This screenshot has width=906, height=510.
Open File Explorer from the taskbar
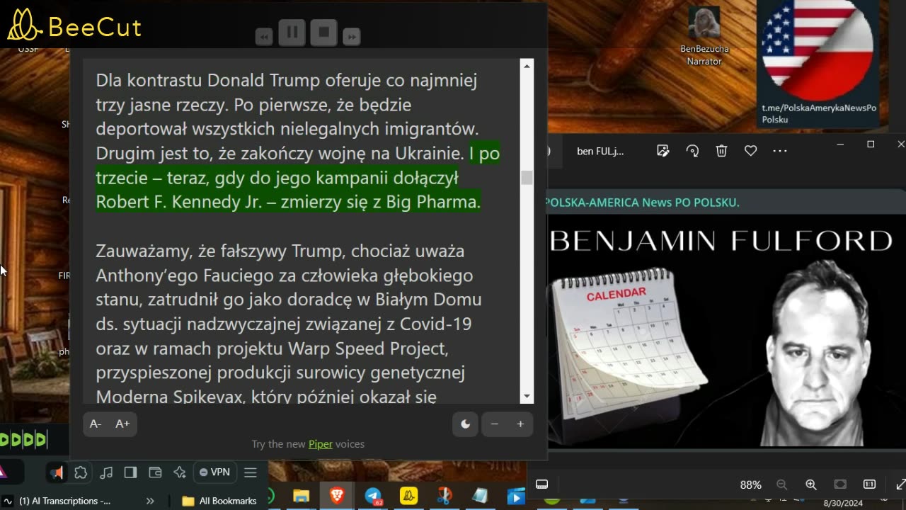coord(302,497)
